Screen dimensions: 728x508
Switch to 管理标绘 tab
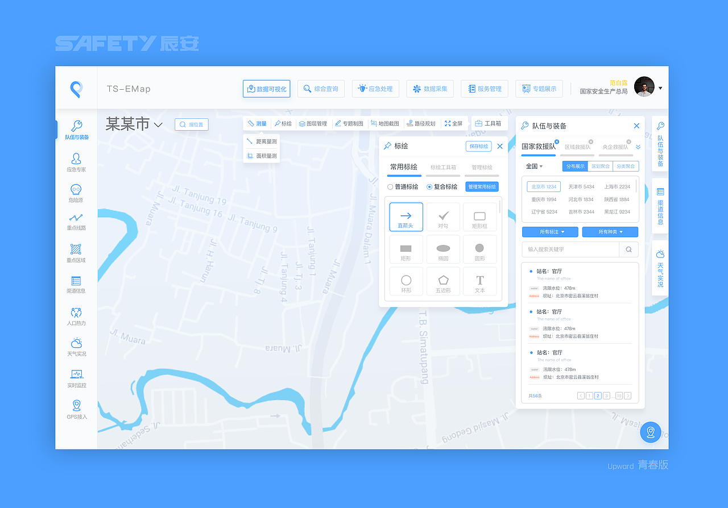[482, 168]
